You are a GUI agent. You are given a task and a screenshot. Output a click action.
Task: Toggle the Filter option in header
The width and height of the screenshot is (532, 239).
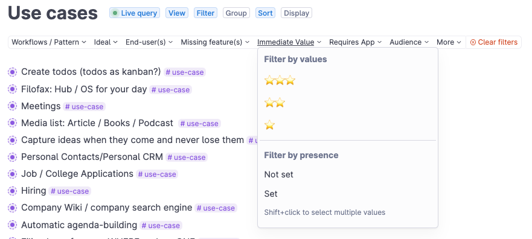[x=205, y=13]
